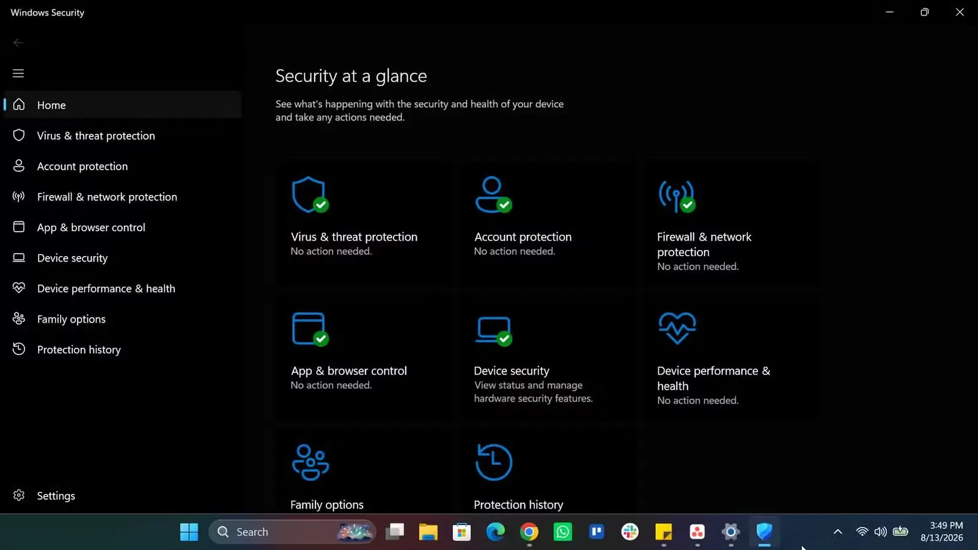Open Firewall & network protection antenna card icon
The image size is (978, 550).
(677, 196)
